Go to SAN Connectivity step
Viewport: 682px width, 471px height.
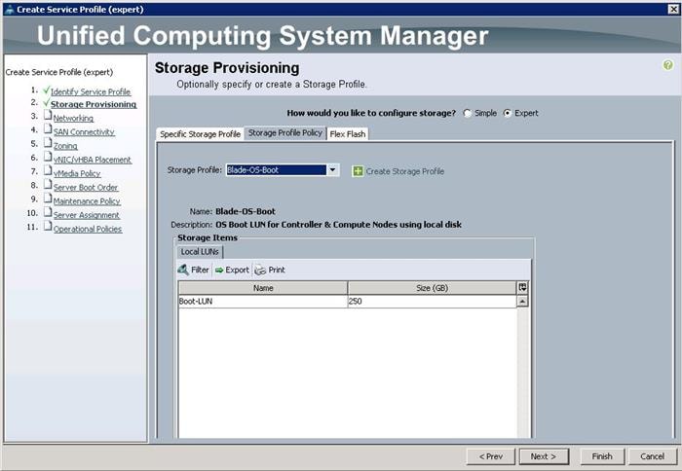pos(84,132)
